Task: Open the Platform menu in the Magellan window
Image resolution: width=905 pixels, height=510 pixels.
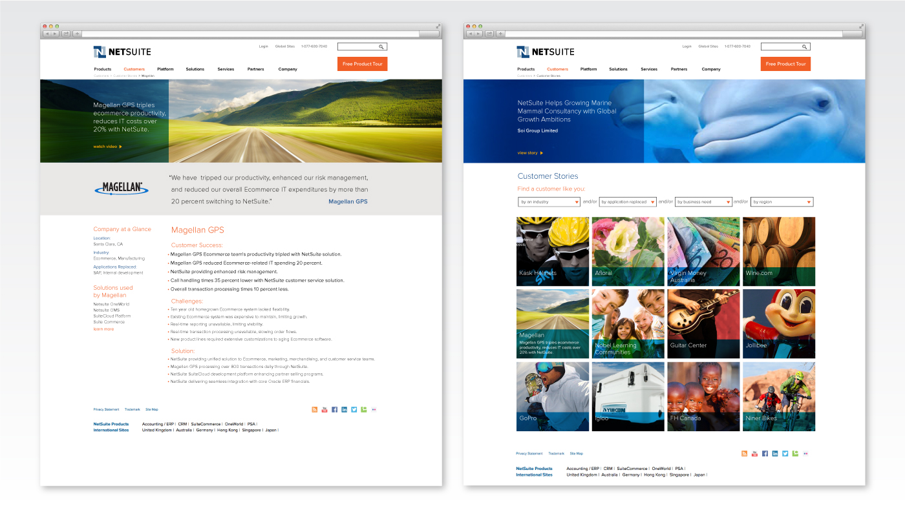Action: (165, 69)
